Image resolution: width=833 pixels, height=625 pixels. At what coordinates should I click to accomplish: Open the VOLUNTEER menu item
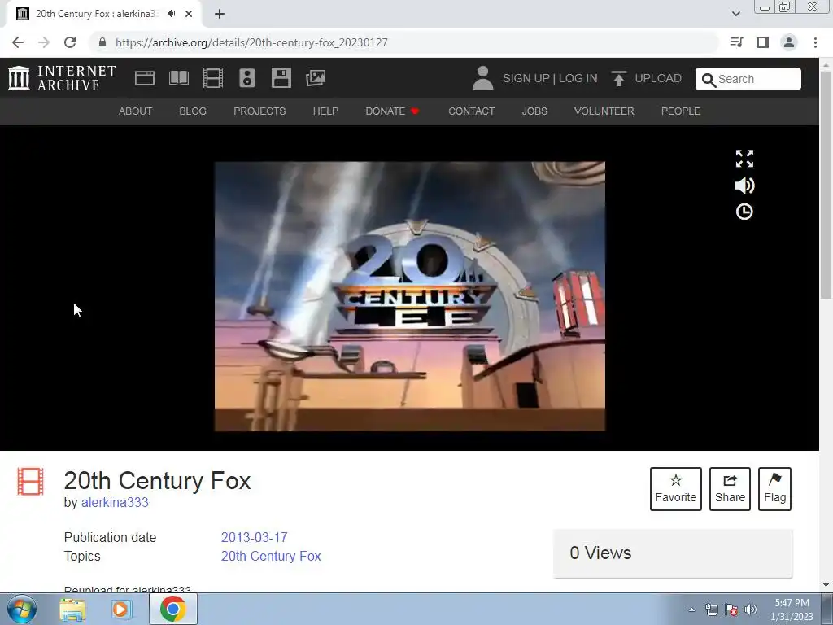pyautogui.click(x=604, y=111)
